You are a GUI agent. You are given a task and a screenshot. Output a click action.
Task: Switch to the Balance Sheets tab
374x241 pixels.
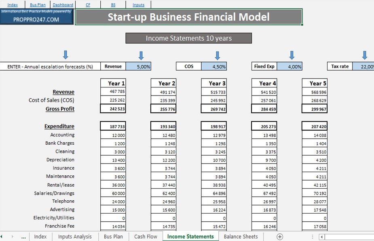coord(241,237)
